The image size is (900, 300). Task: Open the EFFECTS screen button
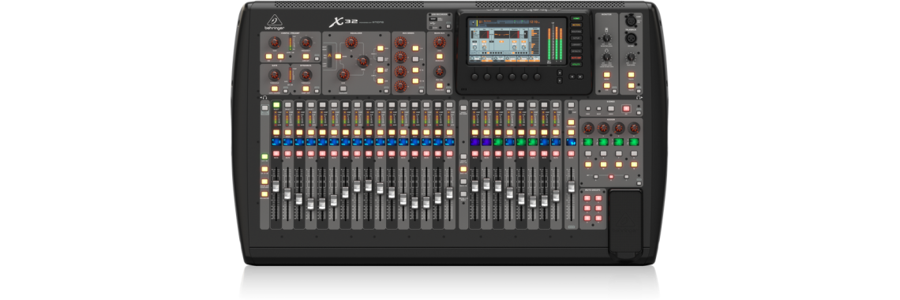576,51
